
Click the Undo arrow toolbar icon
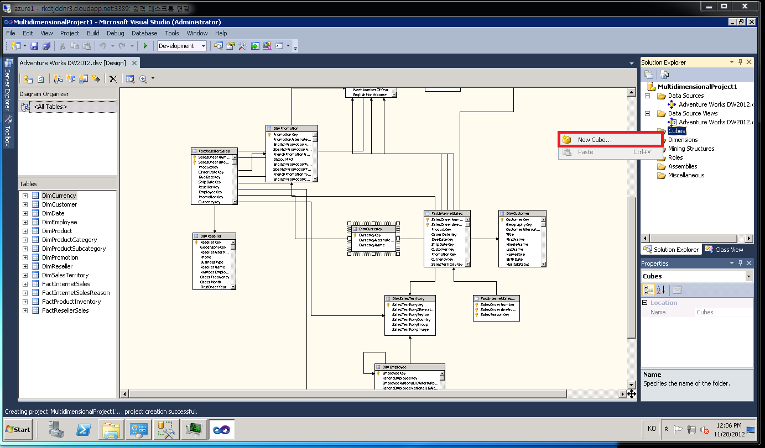102,46
